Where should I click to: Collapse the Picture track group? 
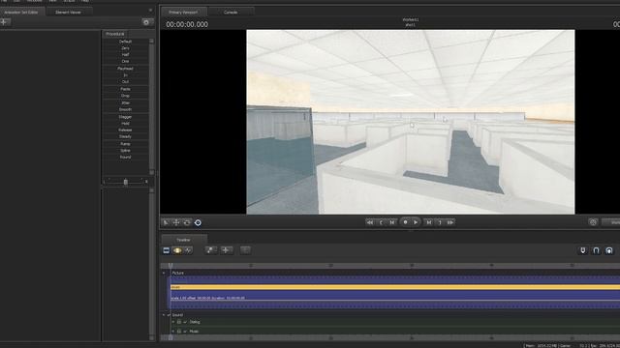tap(164, 273)
